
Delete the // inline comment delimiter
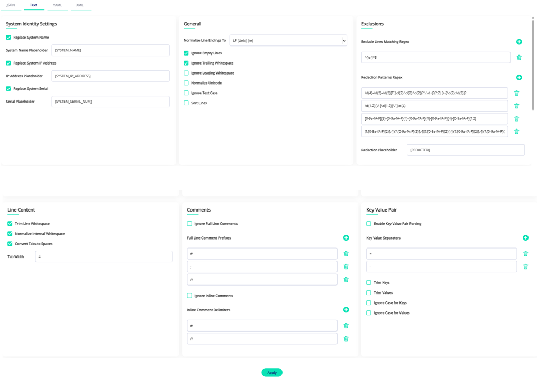point(346,338)
